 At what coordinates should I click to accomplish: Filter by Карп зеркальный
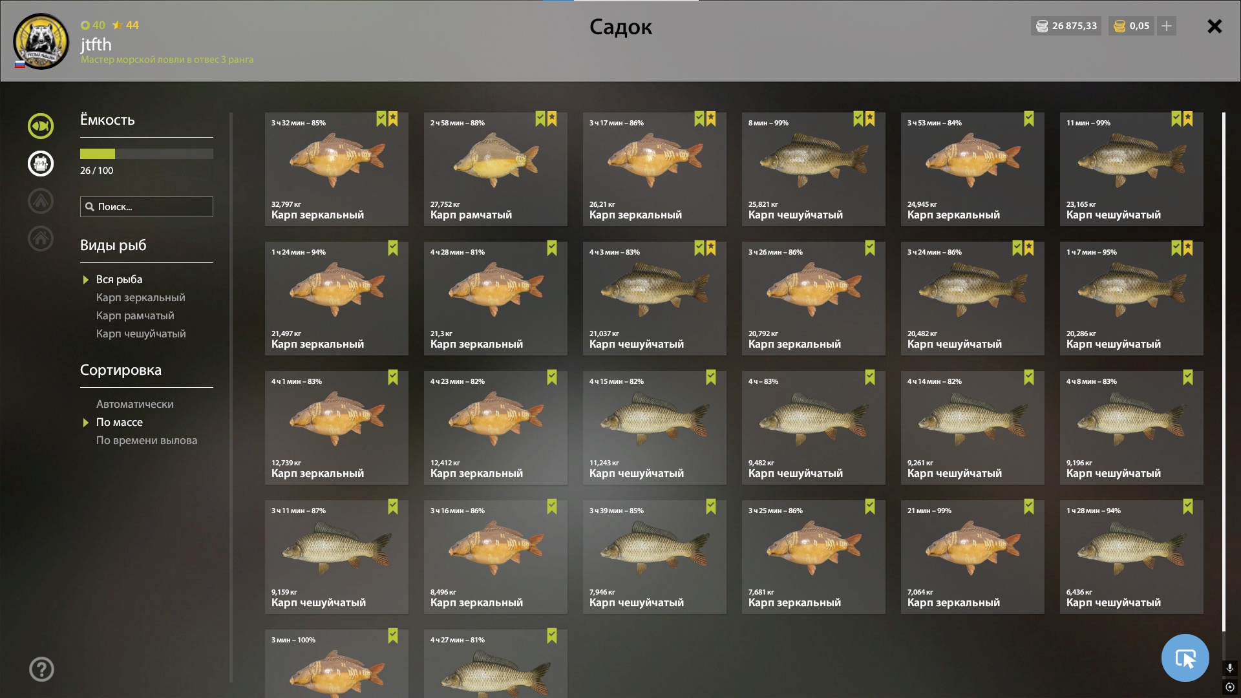[x=141, y=297]
